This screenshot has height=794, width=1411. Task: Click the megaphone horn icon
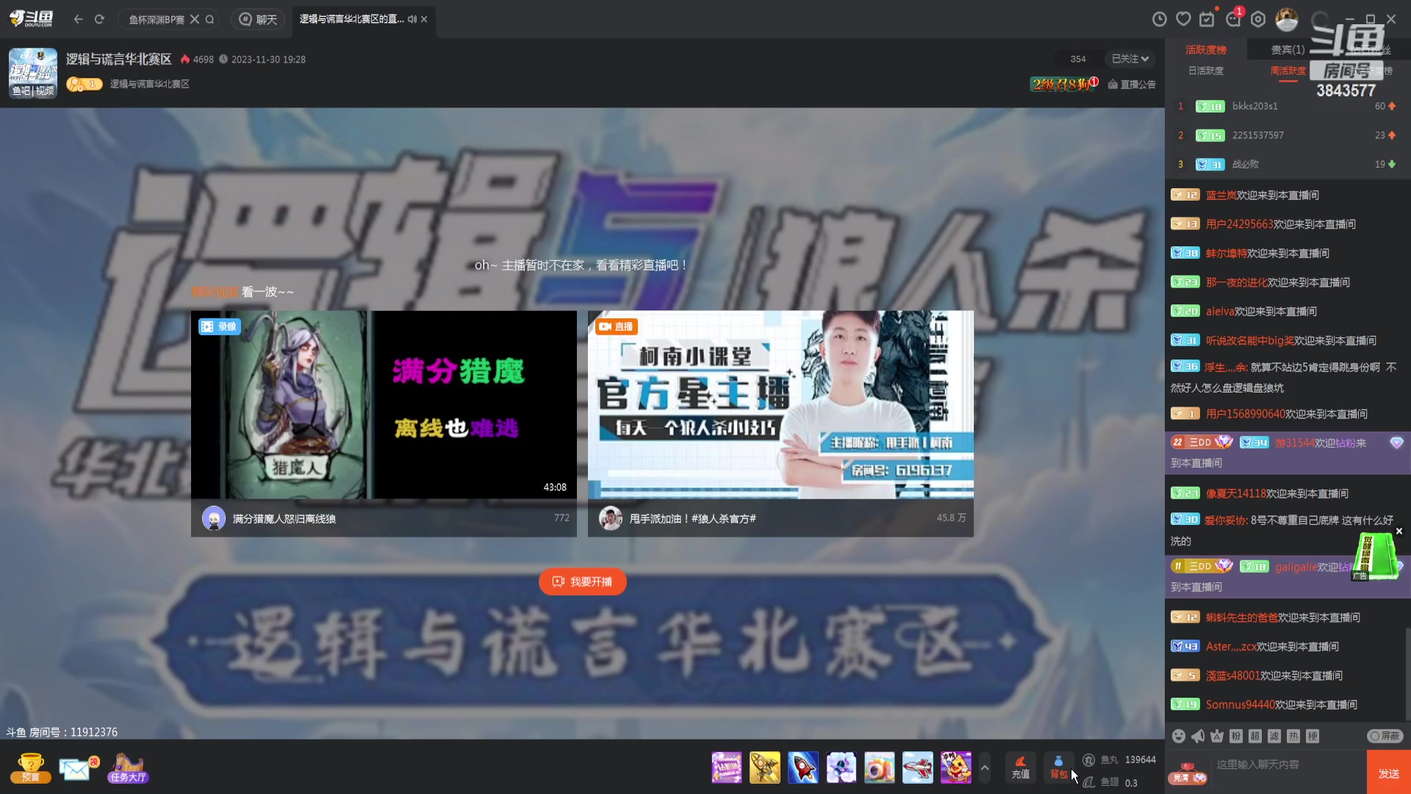click(x=1198, y=736)
